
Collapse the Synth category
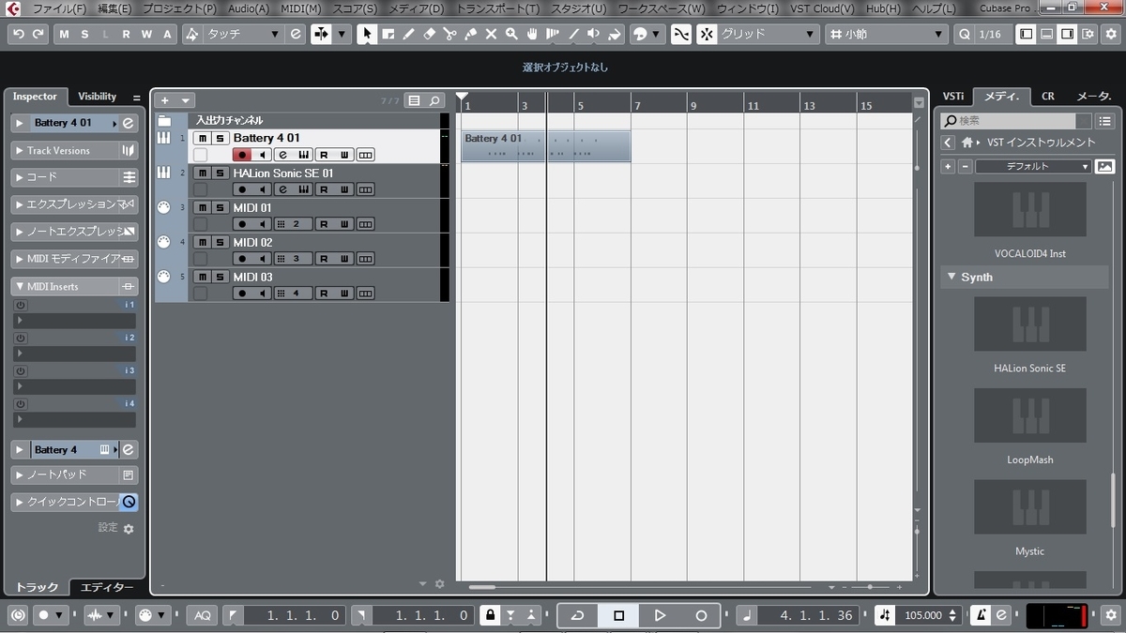coord(951,277)
